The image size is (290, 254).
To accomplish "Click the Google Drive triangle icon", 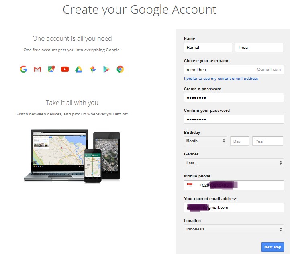I will pos(79,69).
